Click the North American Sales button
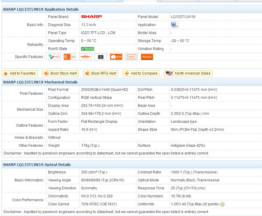This screenshot has height=216, width=262. click(x=188, y=73)
